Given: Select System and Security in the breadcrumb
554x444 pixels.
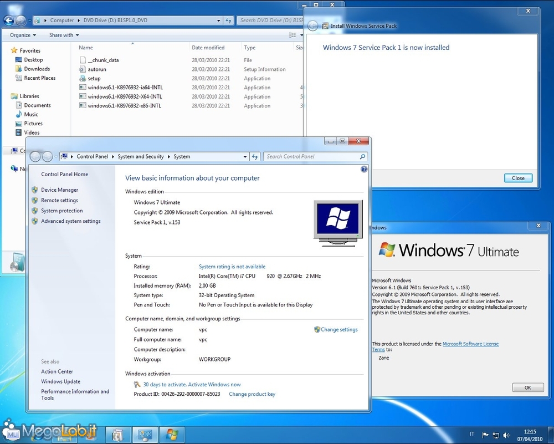Looking at the screenshot, I should [x=141, y=157].
